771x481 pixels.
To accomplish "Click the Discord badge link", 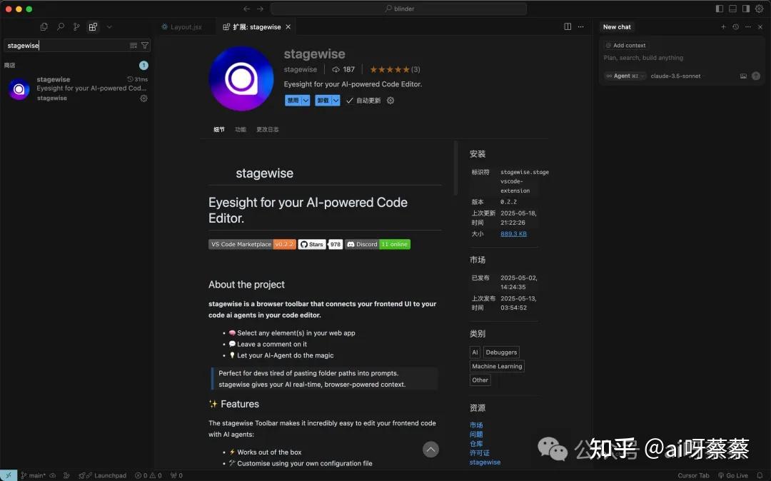I will click(x=363, y=244).
